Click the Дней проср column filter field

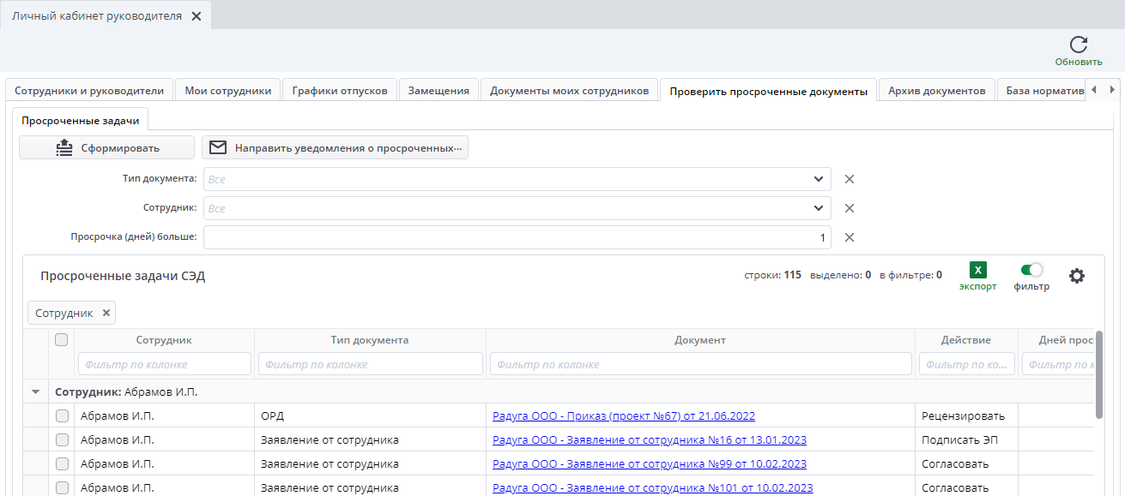pyautogui.click(x=1058, y=364)
